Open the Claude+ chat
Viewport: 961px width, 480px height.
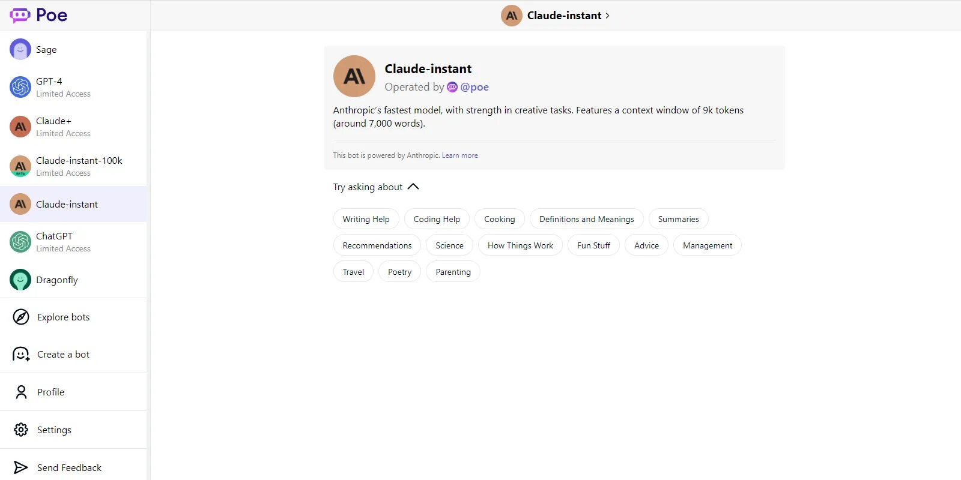73,127
